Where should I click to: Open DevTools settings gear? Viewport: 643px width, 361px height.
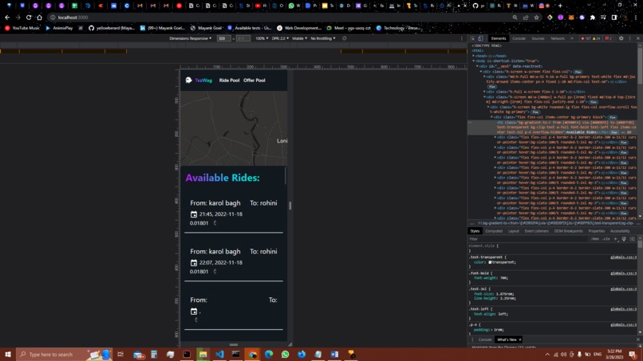tap(621, 38)
